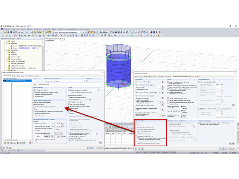Open Designação do caso de carga dropdown
Image resolution: width=239 pixels, height=179 pixels.
(83, 81)
